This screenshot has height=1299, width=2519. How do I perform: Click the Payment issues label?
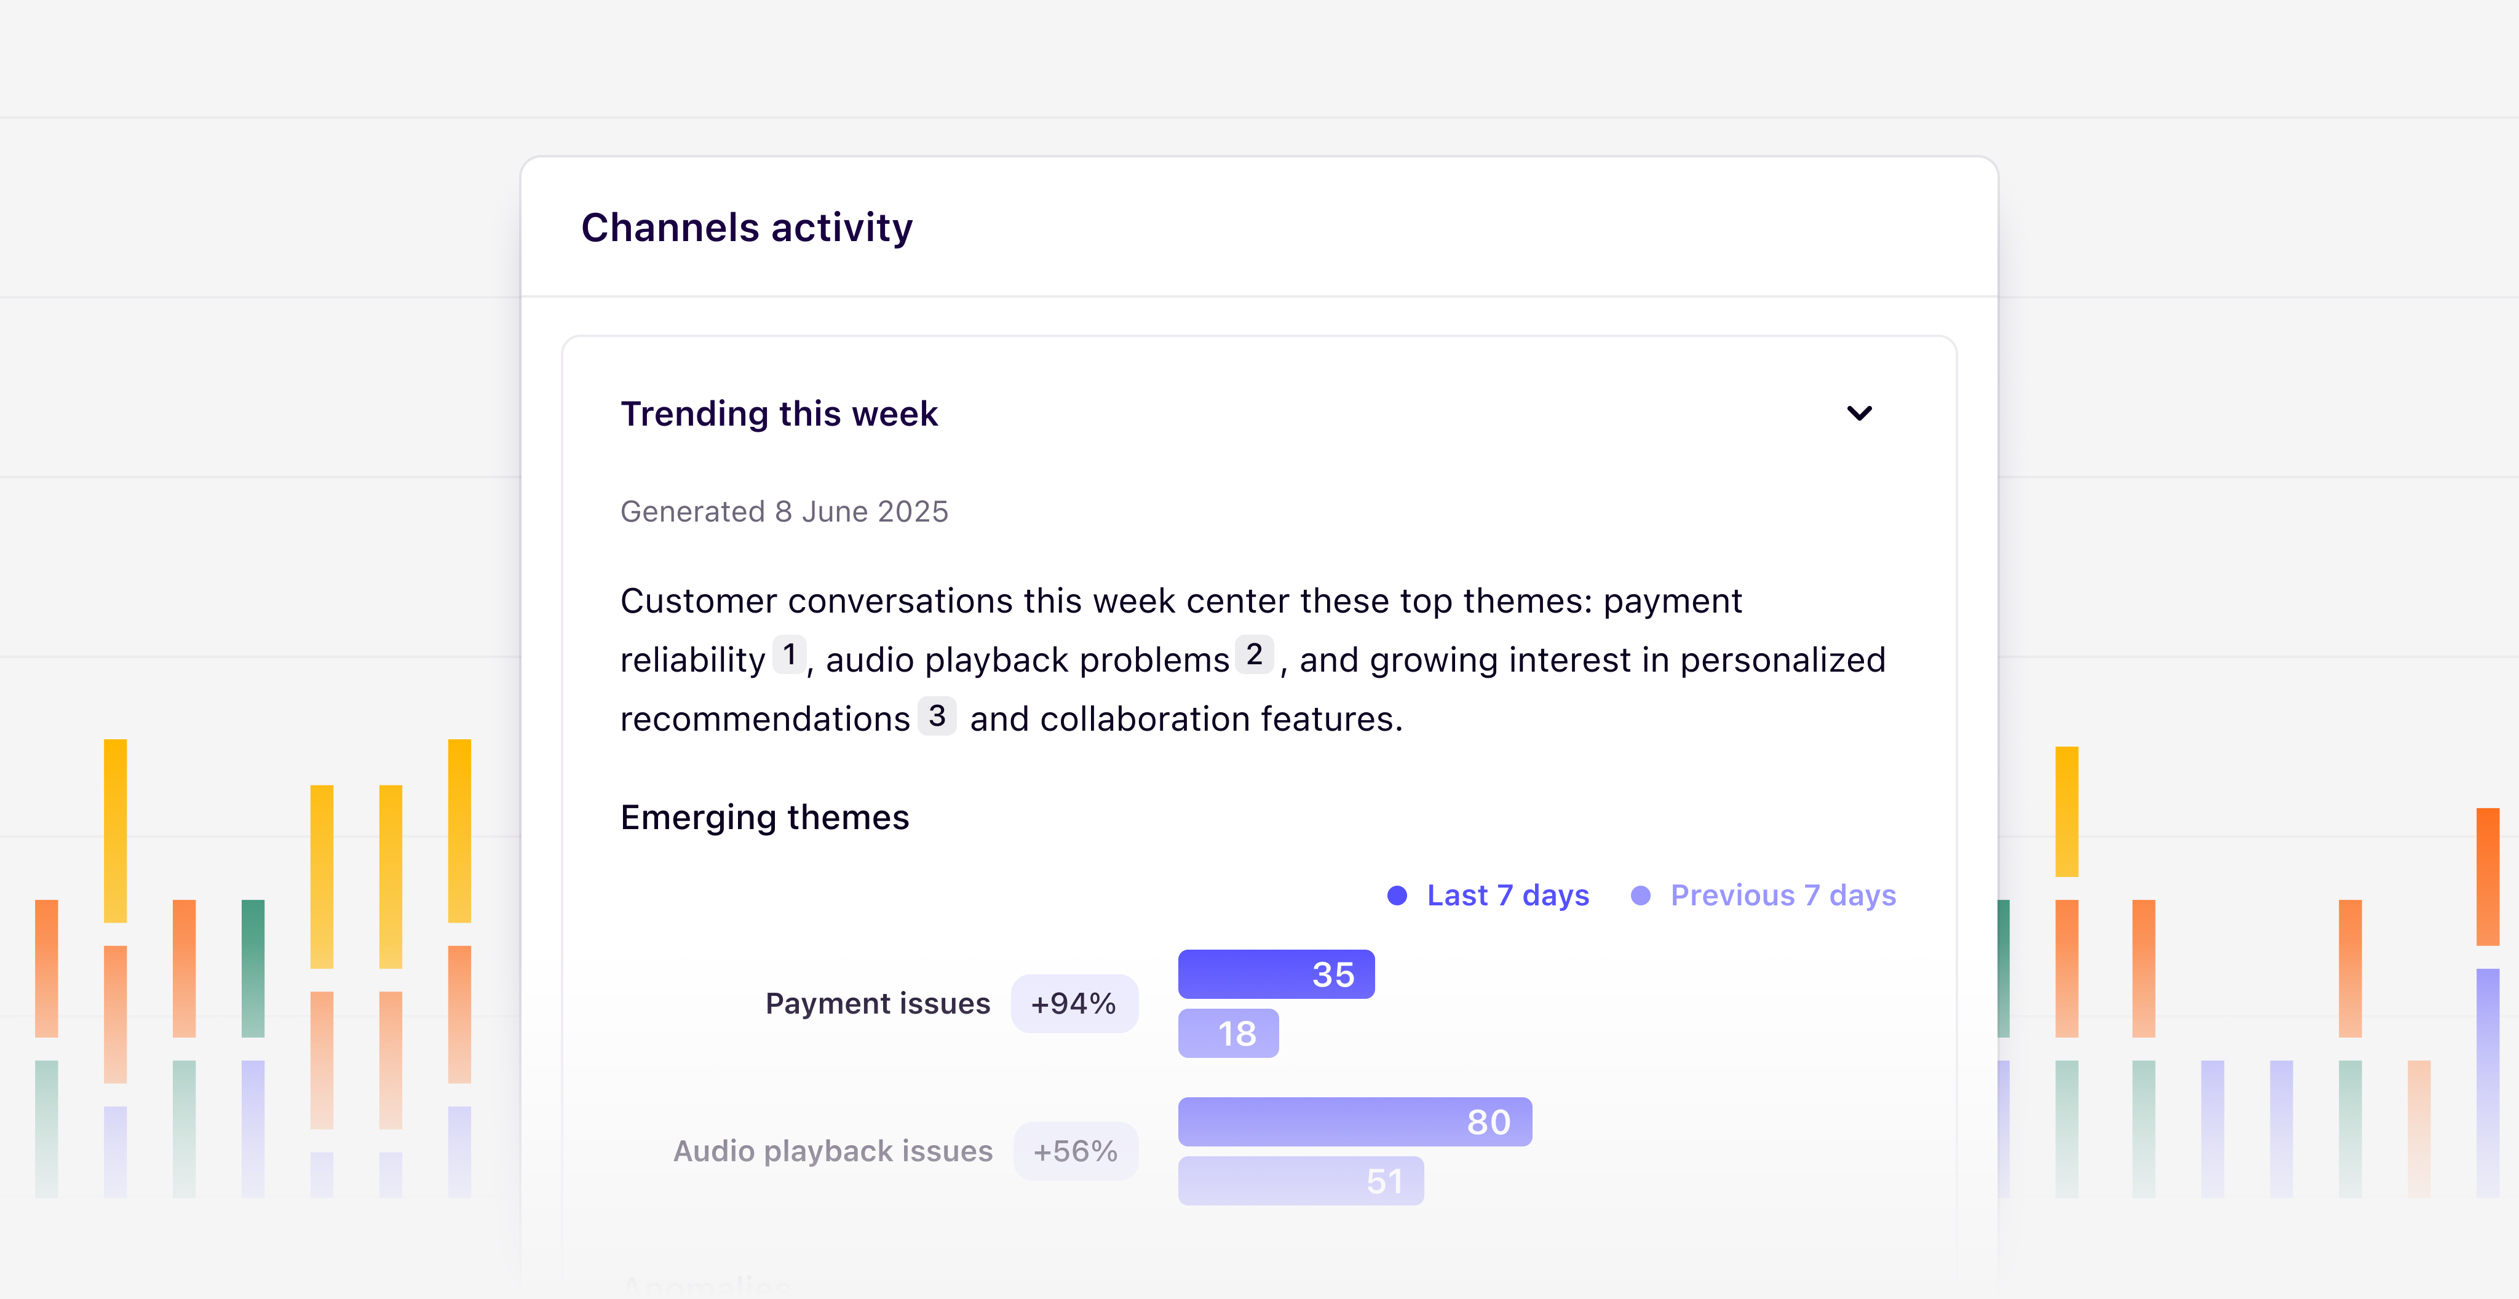click(x=878, y=1003)
